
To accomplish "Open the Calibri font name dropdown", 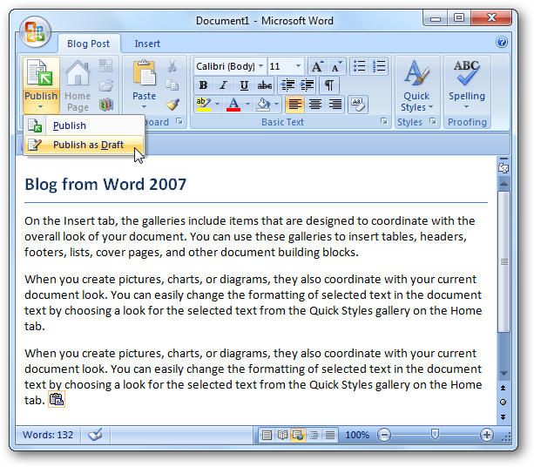I will coord(260,65).
